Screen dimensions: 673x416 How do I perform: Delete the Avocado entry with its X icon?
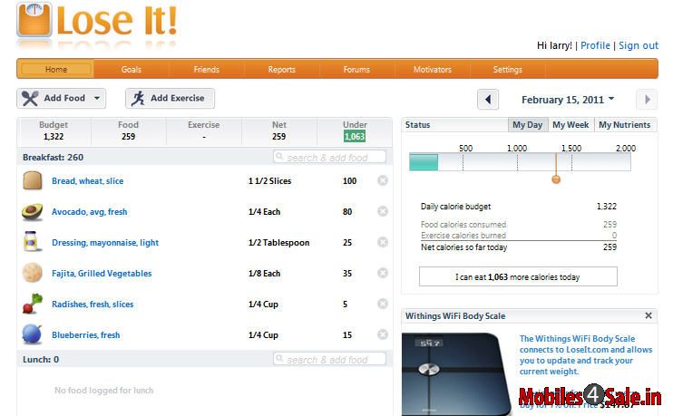[x=383, y=212]
